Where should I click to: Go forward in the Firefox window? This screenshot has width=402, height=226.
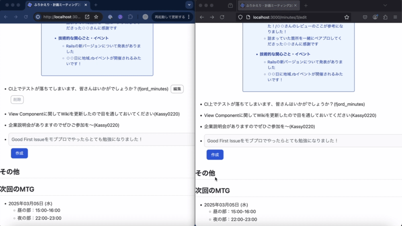(212, 17)
